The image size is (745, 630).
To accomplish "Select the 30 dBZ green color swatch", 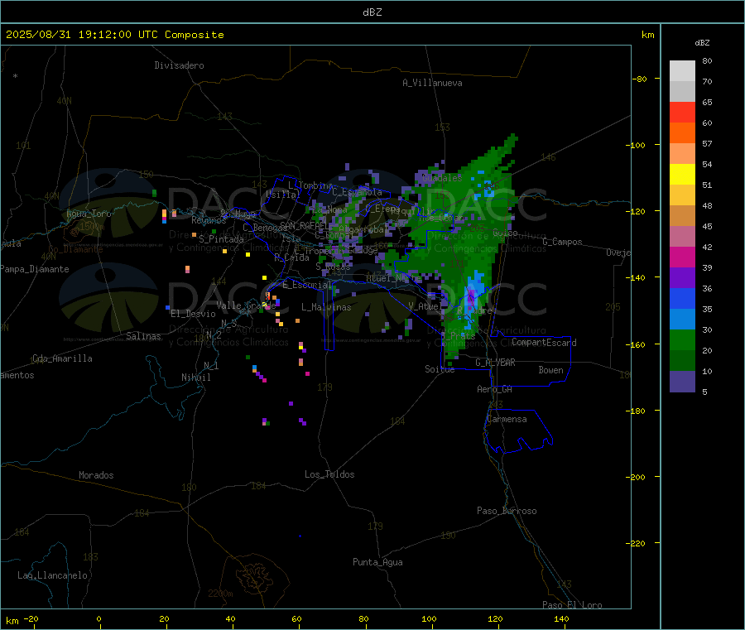I will point(682,339).
